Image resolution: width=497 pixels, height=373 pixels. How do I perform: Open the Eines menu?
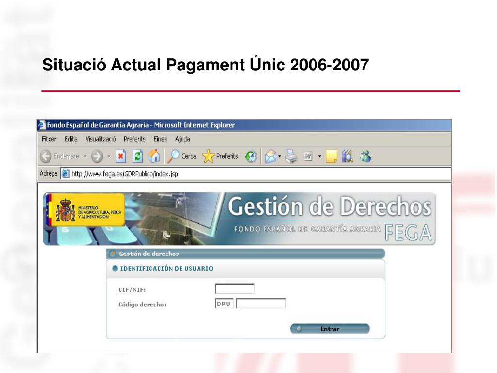[x=160, y=139]
